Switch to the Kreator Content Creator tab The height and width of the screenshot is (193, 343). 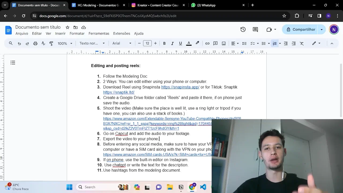click(158, 5)
